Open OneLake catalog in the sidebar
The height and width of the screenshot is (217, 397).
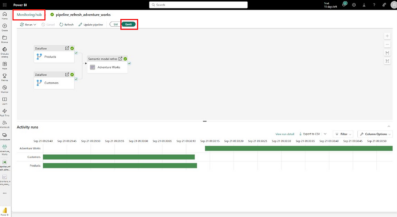4,52
